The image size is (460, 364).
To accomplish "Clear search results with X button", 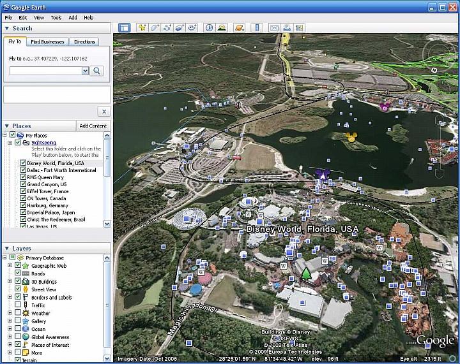I will [x=104, y=112].
